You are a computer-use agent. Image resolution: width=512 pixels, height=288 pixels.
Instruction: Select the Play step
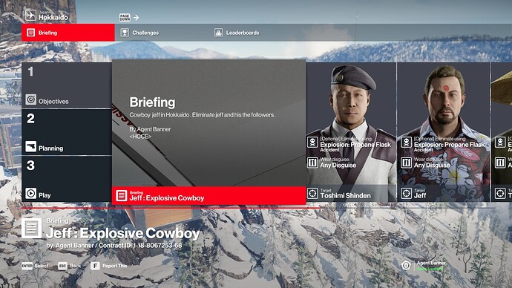(67, 179)
